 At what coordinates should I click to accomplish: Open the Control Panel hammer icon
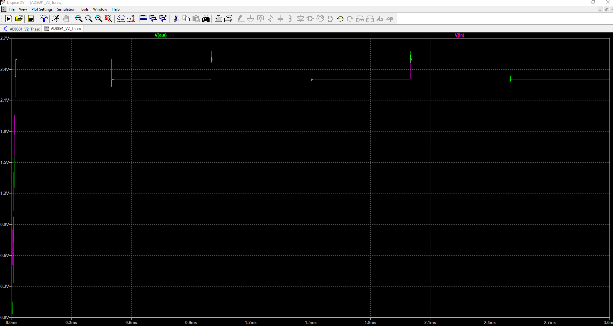pos(44,19)
